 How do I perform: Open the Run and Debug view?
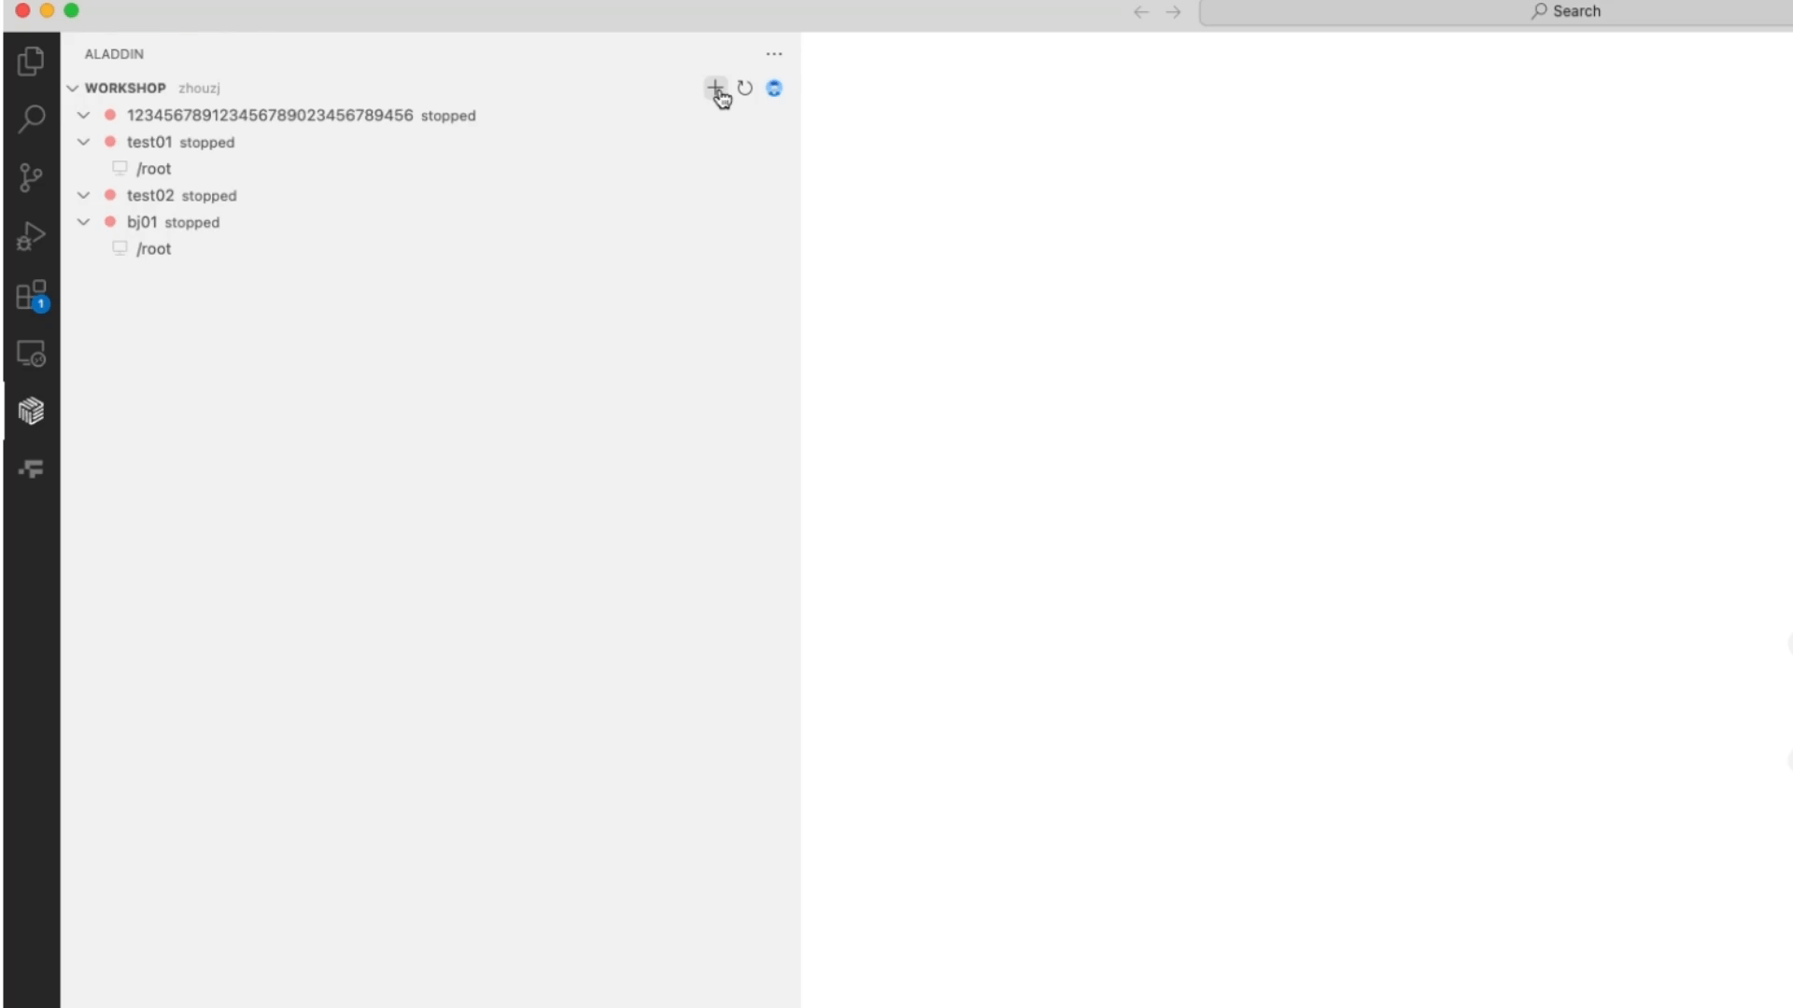coord(31,236)
